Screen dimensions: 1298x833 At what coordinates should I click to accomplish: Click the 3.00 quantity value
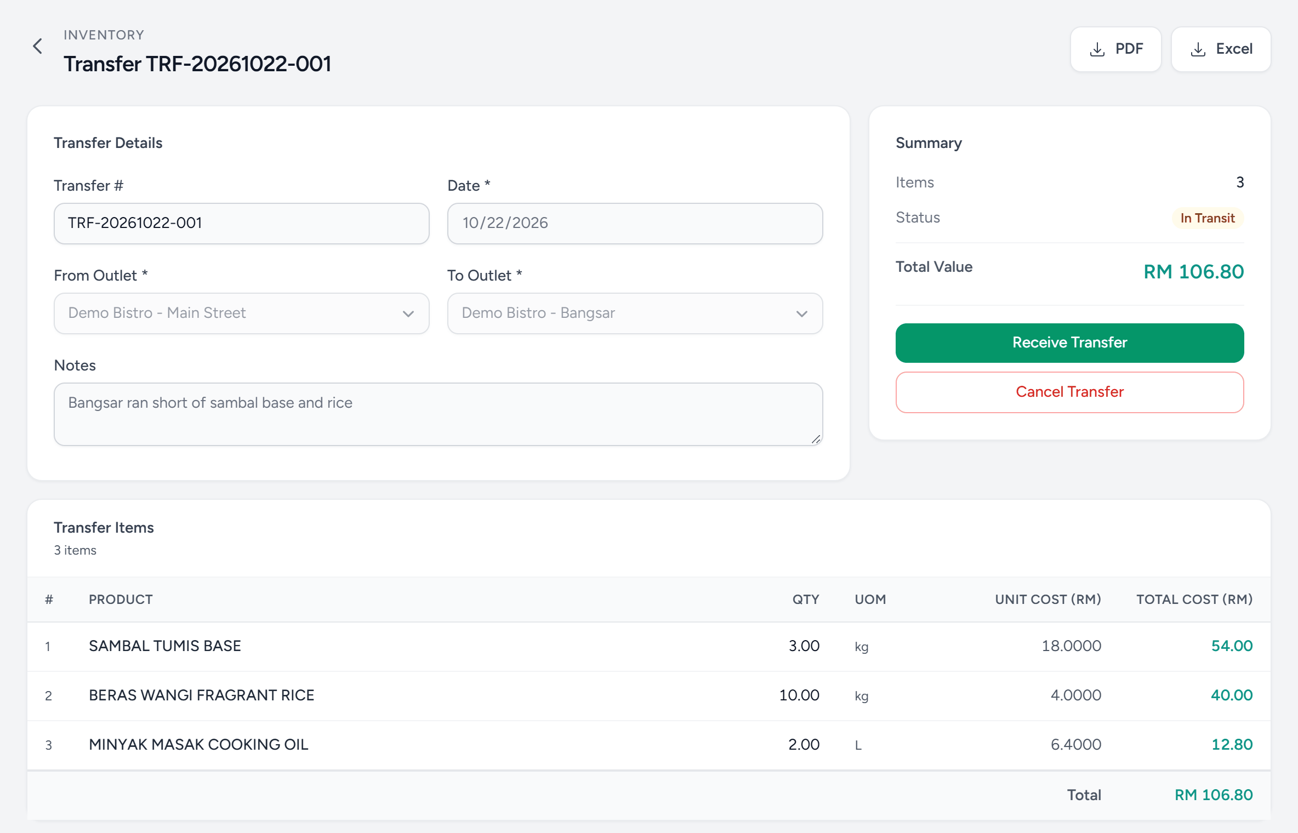804,646
